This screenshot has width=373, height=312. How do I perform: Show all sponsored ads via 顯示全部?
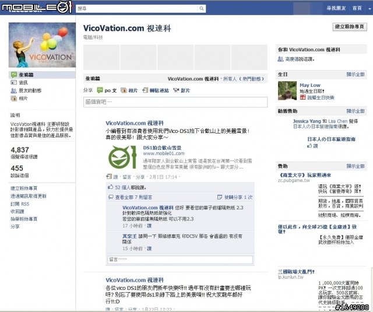[356, 166]
